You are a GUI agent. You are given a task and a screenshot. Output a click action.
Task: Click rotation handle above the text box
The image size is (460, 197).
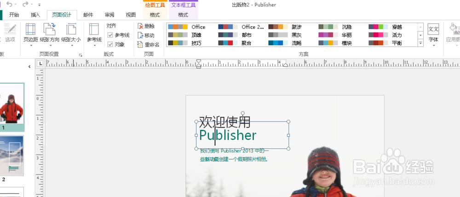[x=242, y=113]
